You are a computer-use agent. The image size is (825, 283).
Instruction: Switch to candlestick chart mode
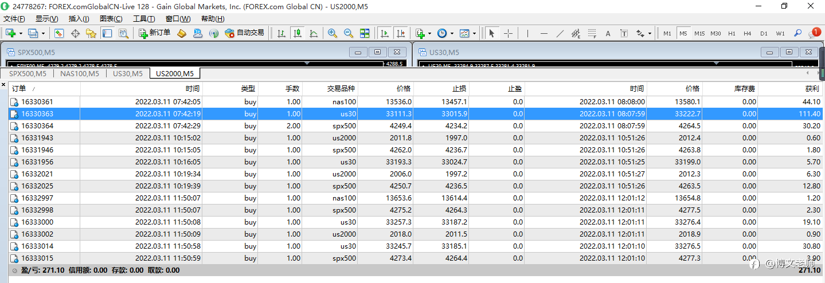coord(298,33)
